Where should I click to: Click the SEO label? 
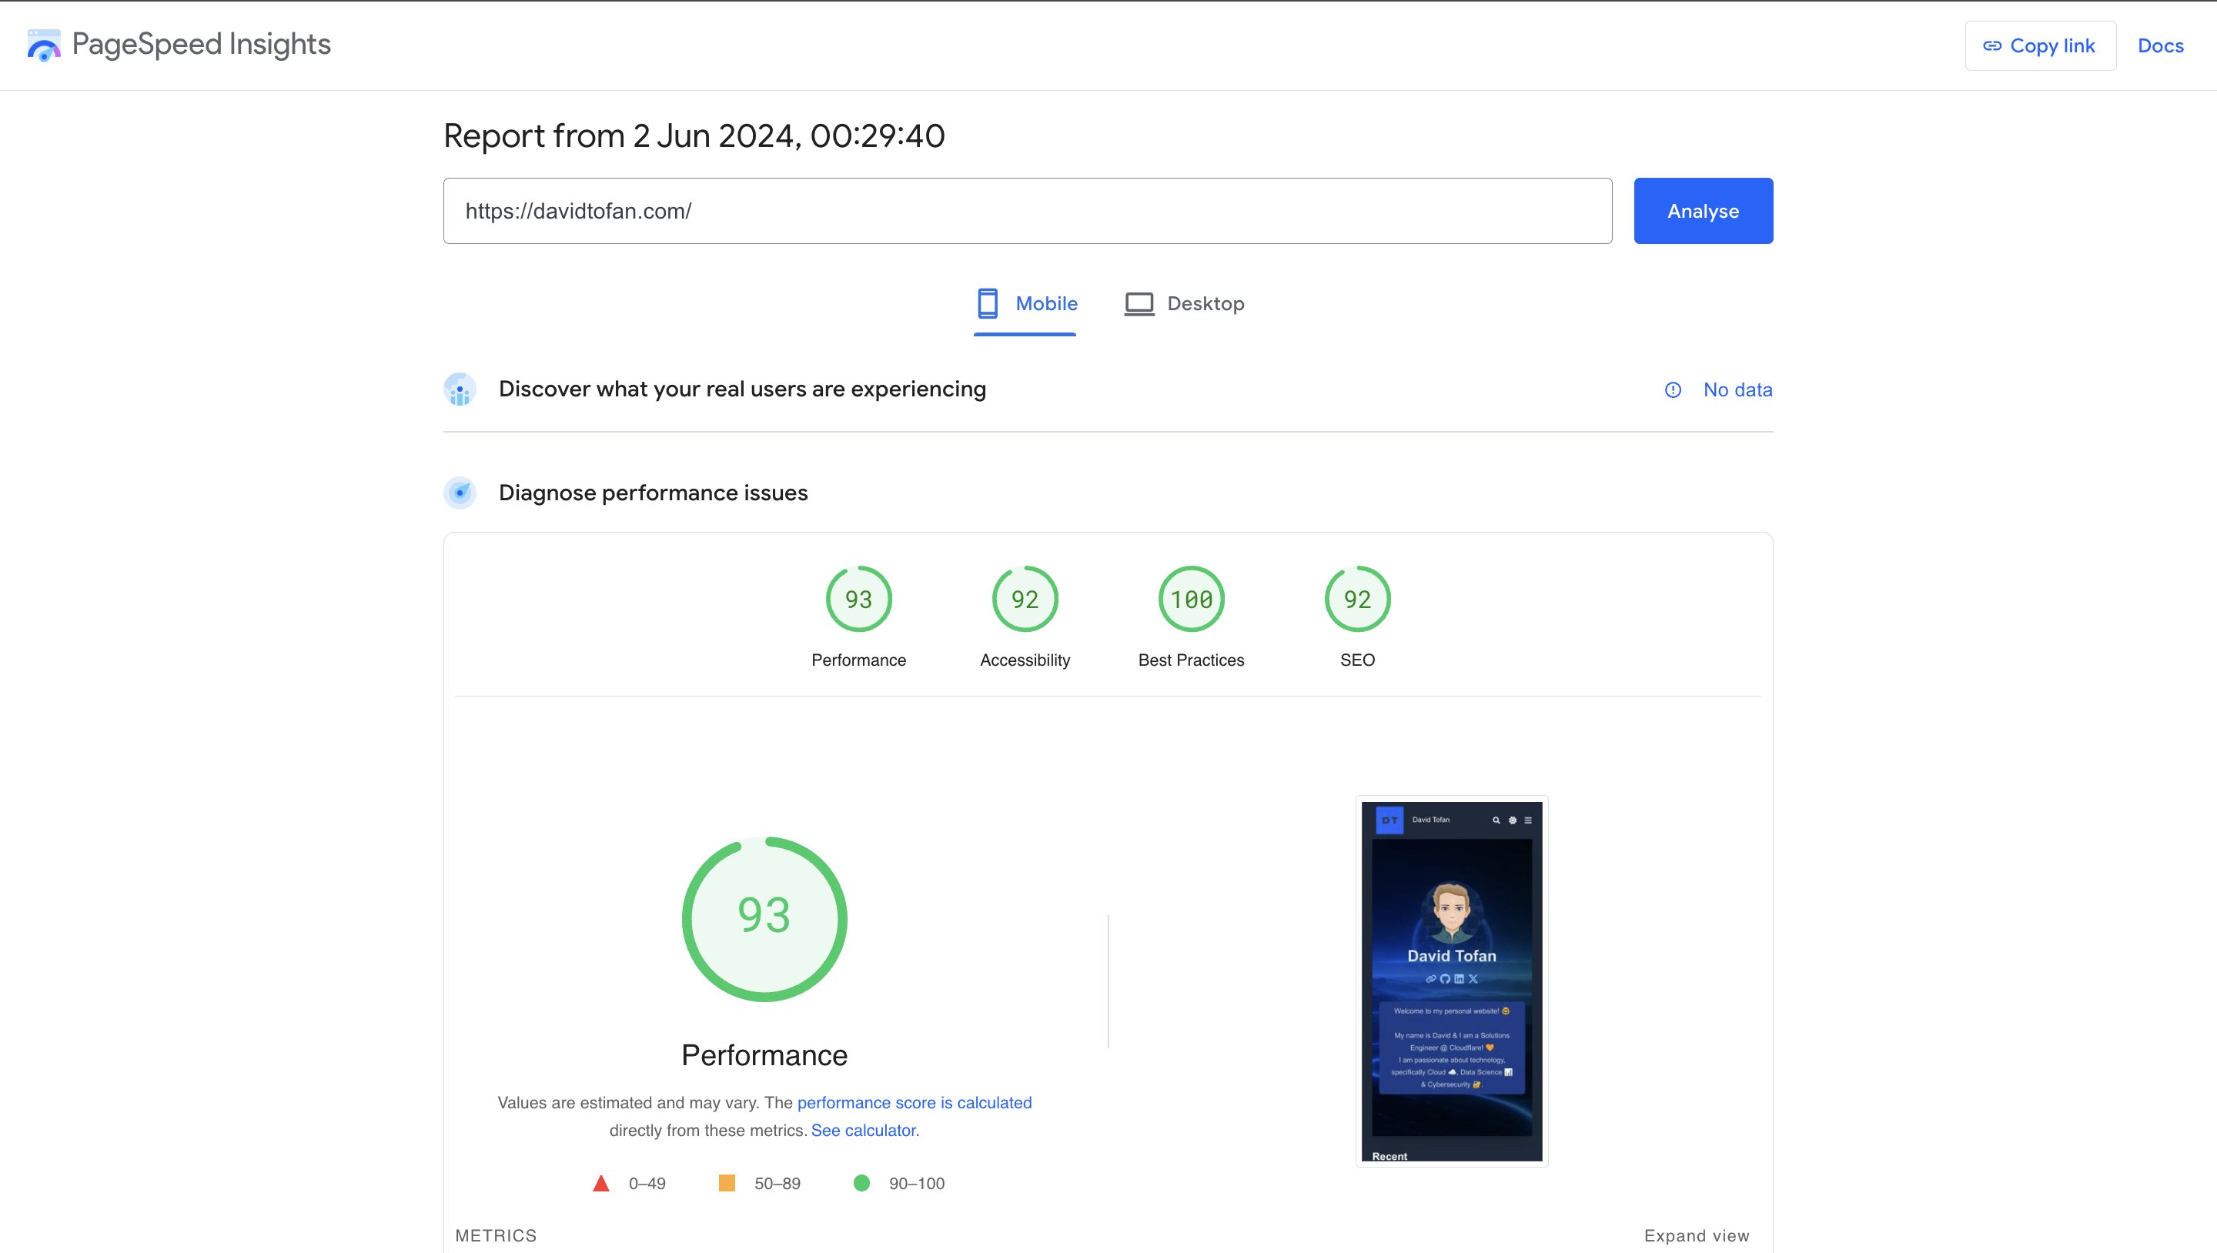[1357, 660]
